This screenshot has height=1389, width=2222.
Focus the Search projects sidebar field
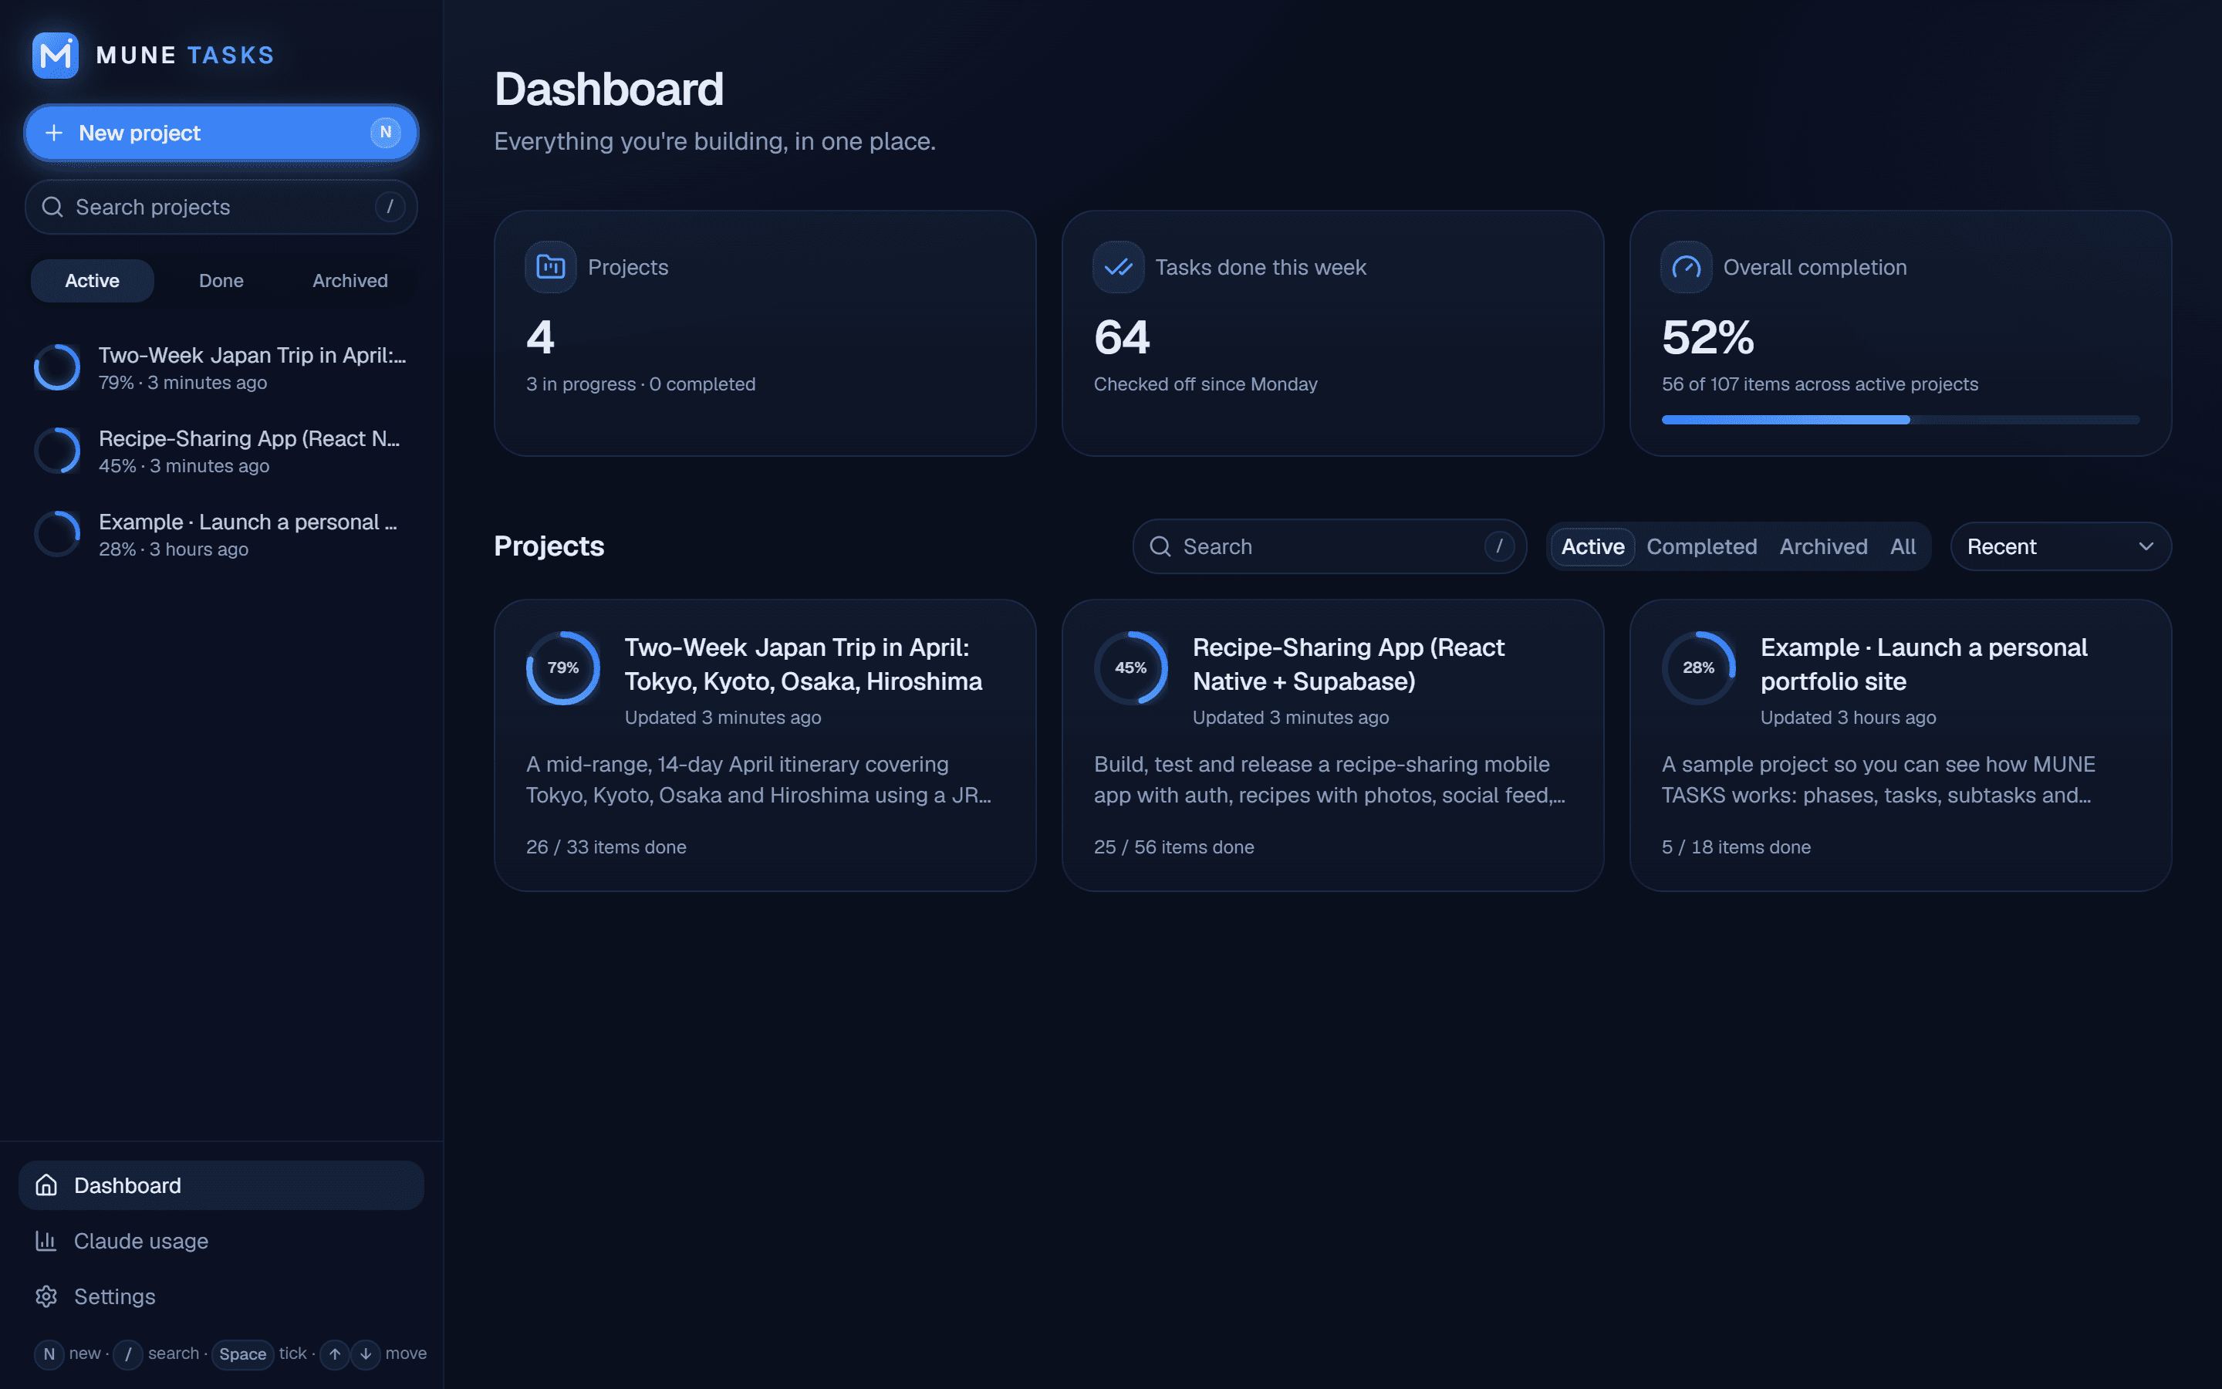[x=221, y=207]
